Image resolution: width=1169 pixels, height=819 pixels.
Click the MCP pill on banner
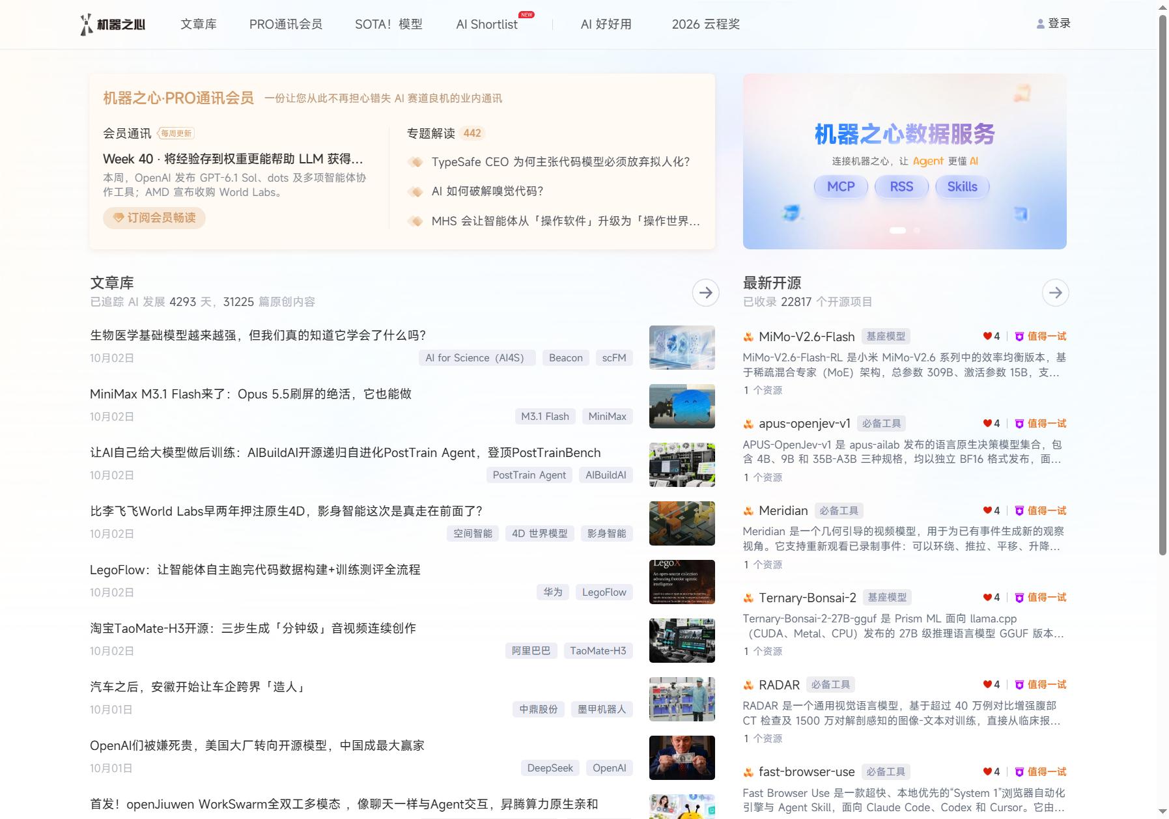click(x=841, y=187)
